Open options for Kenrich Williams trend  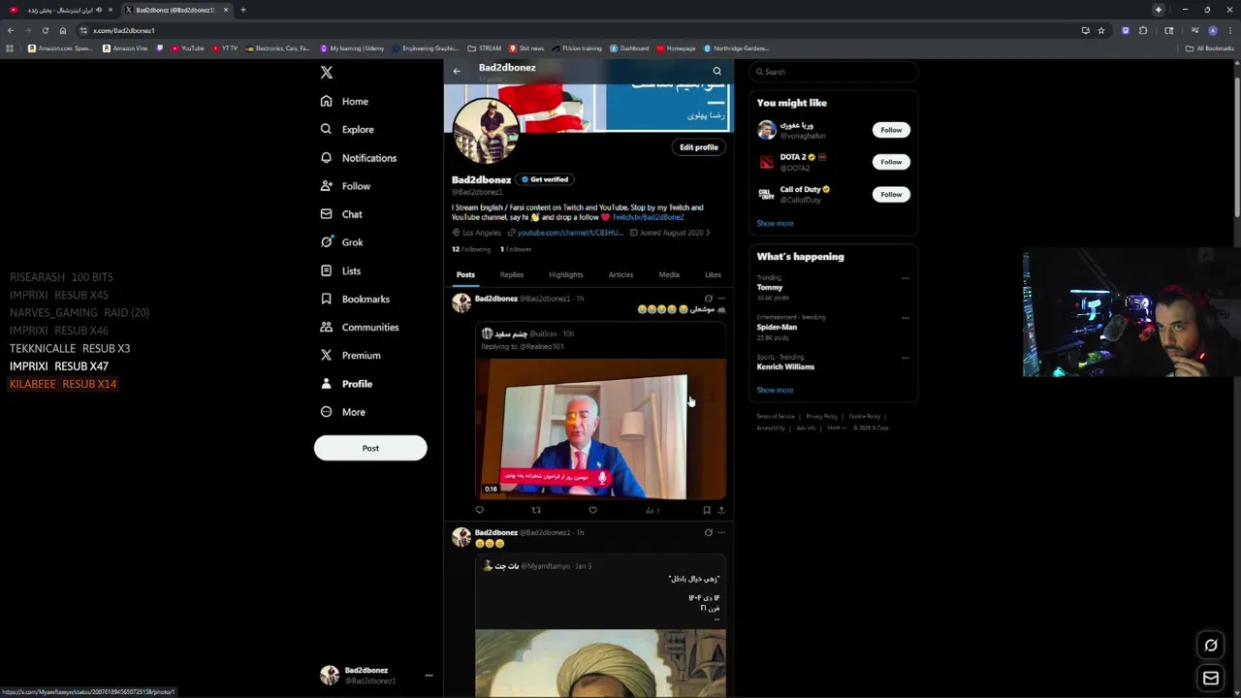[x=906, y=358]
